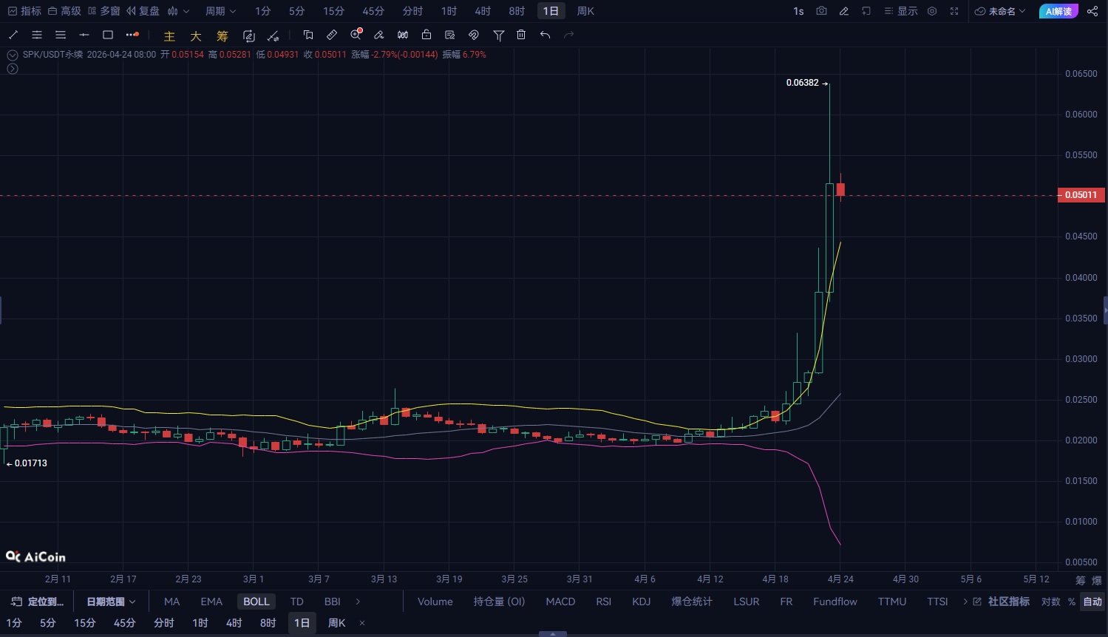Open chart settings hexagon icon
The width and height of the screenshot is (1108, 637).
932,11
